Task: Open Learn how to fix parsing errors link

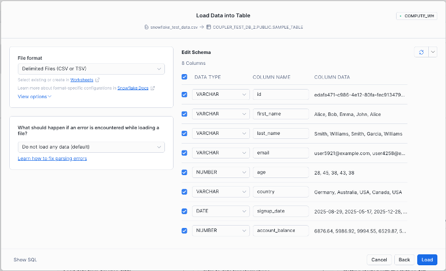Action: (x=52, y=158)
